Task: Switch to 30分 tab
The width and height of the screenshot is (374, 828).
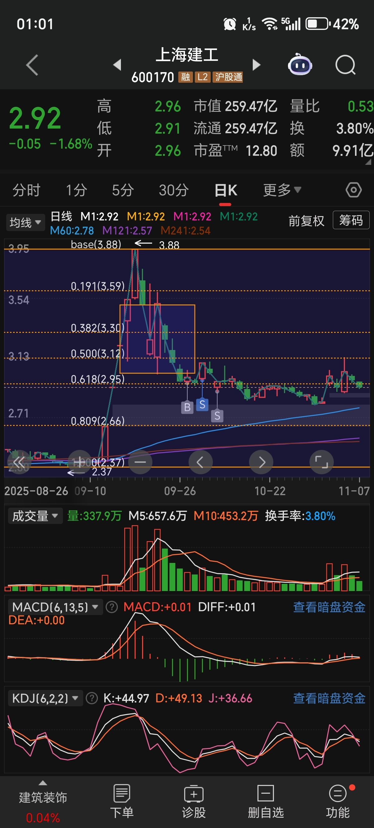Action: pyautogui.click(x=174, y=190)
